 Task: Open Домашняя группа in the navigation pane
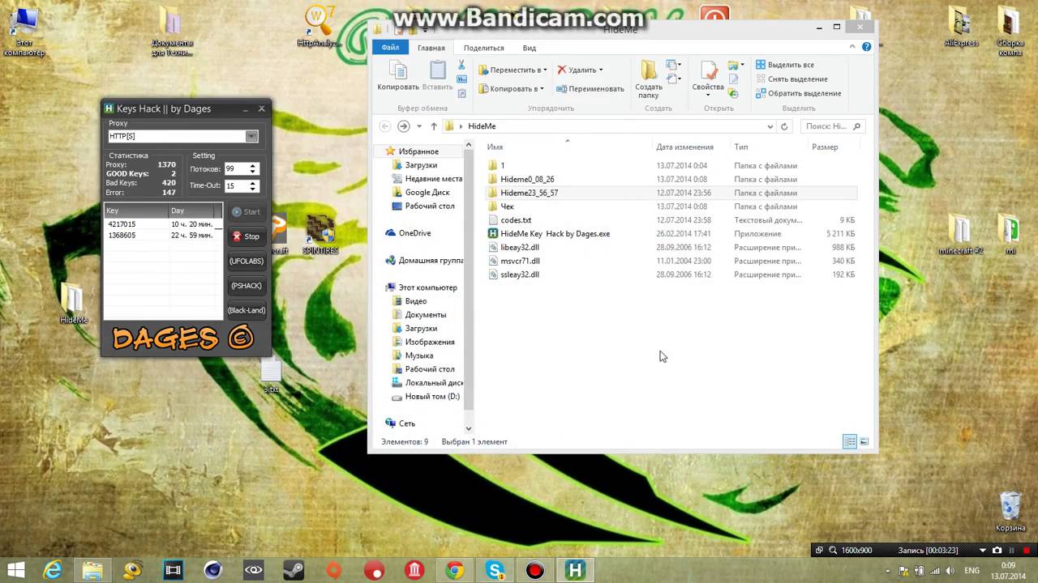coord(431,261)
